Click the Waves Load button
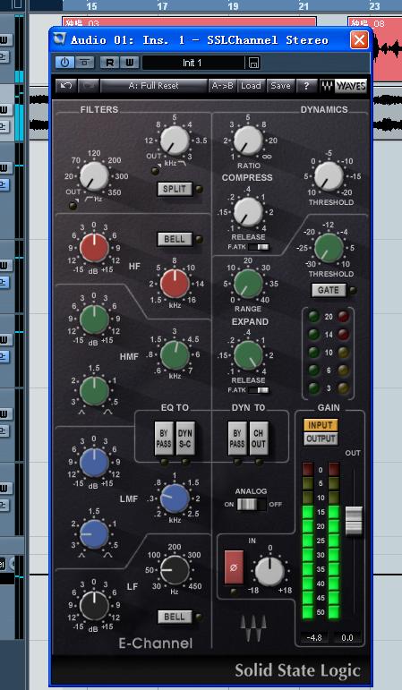 (251, 85)
